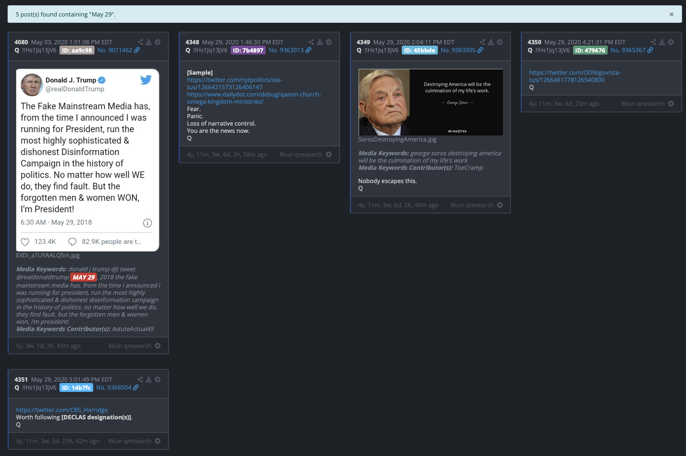Dismiss the "5 post(s) found" alert
This screenshot has height=456, width=686.
(x=671, y=14)
